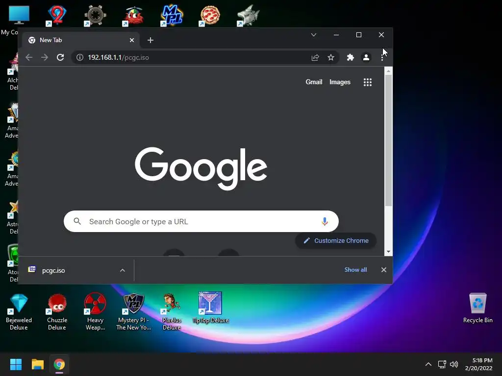
Task: Open Chrome extensions puzzle icon
Action: (350, 58)
